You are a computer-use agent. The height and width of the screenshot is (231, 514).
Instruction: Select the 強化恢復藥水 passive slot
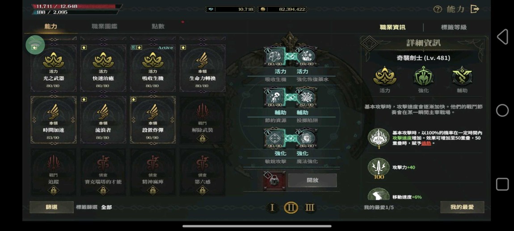307,57
